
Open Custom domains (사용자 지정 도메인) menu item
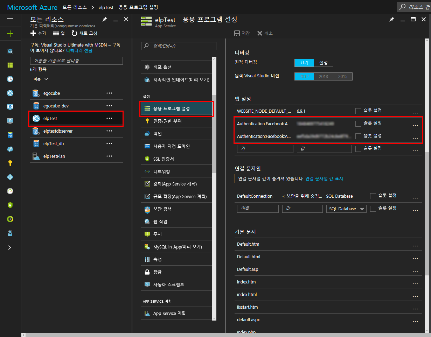(x=177, y=146)
